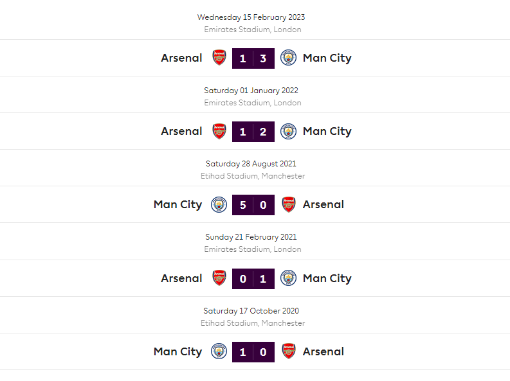Image resolution: width=510 pixels, height=381 pixels.
Task: Click Man City crest in 15 February 2023 match
Action: (288, 58)
